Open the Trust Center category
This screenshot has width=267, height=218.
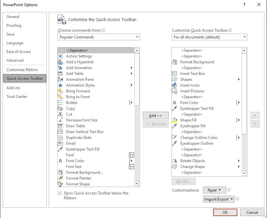[17, 97]
